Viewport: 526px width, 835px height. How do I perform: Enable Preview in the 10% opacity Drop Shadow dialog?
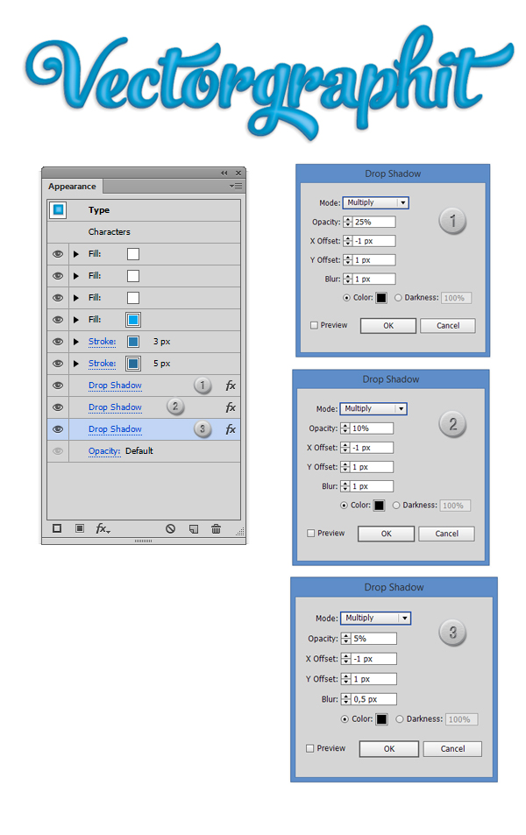310,533
